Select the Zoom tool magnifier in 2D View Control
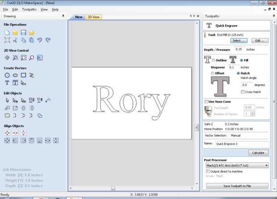This screenshot has width=277, height=199. tap(15, 58)
